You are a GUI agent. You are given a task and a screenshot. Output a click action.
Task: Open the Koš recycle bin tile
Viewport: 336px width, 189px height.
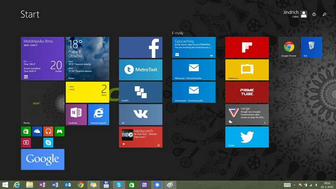(311, 47)
